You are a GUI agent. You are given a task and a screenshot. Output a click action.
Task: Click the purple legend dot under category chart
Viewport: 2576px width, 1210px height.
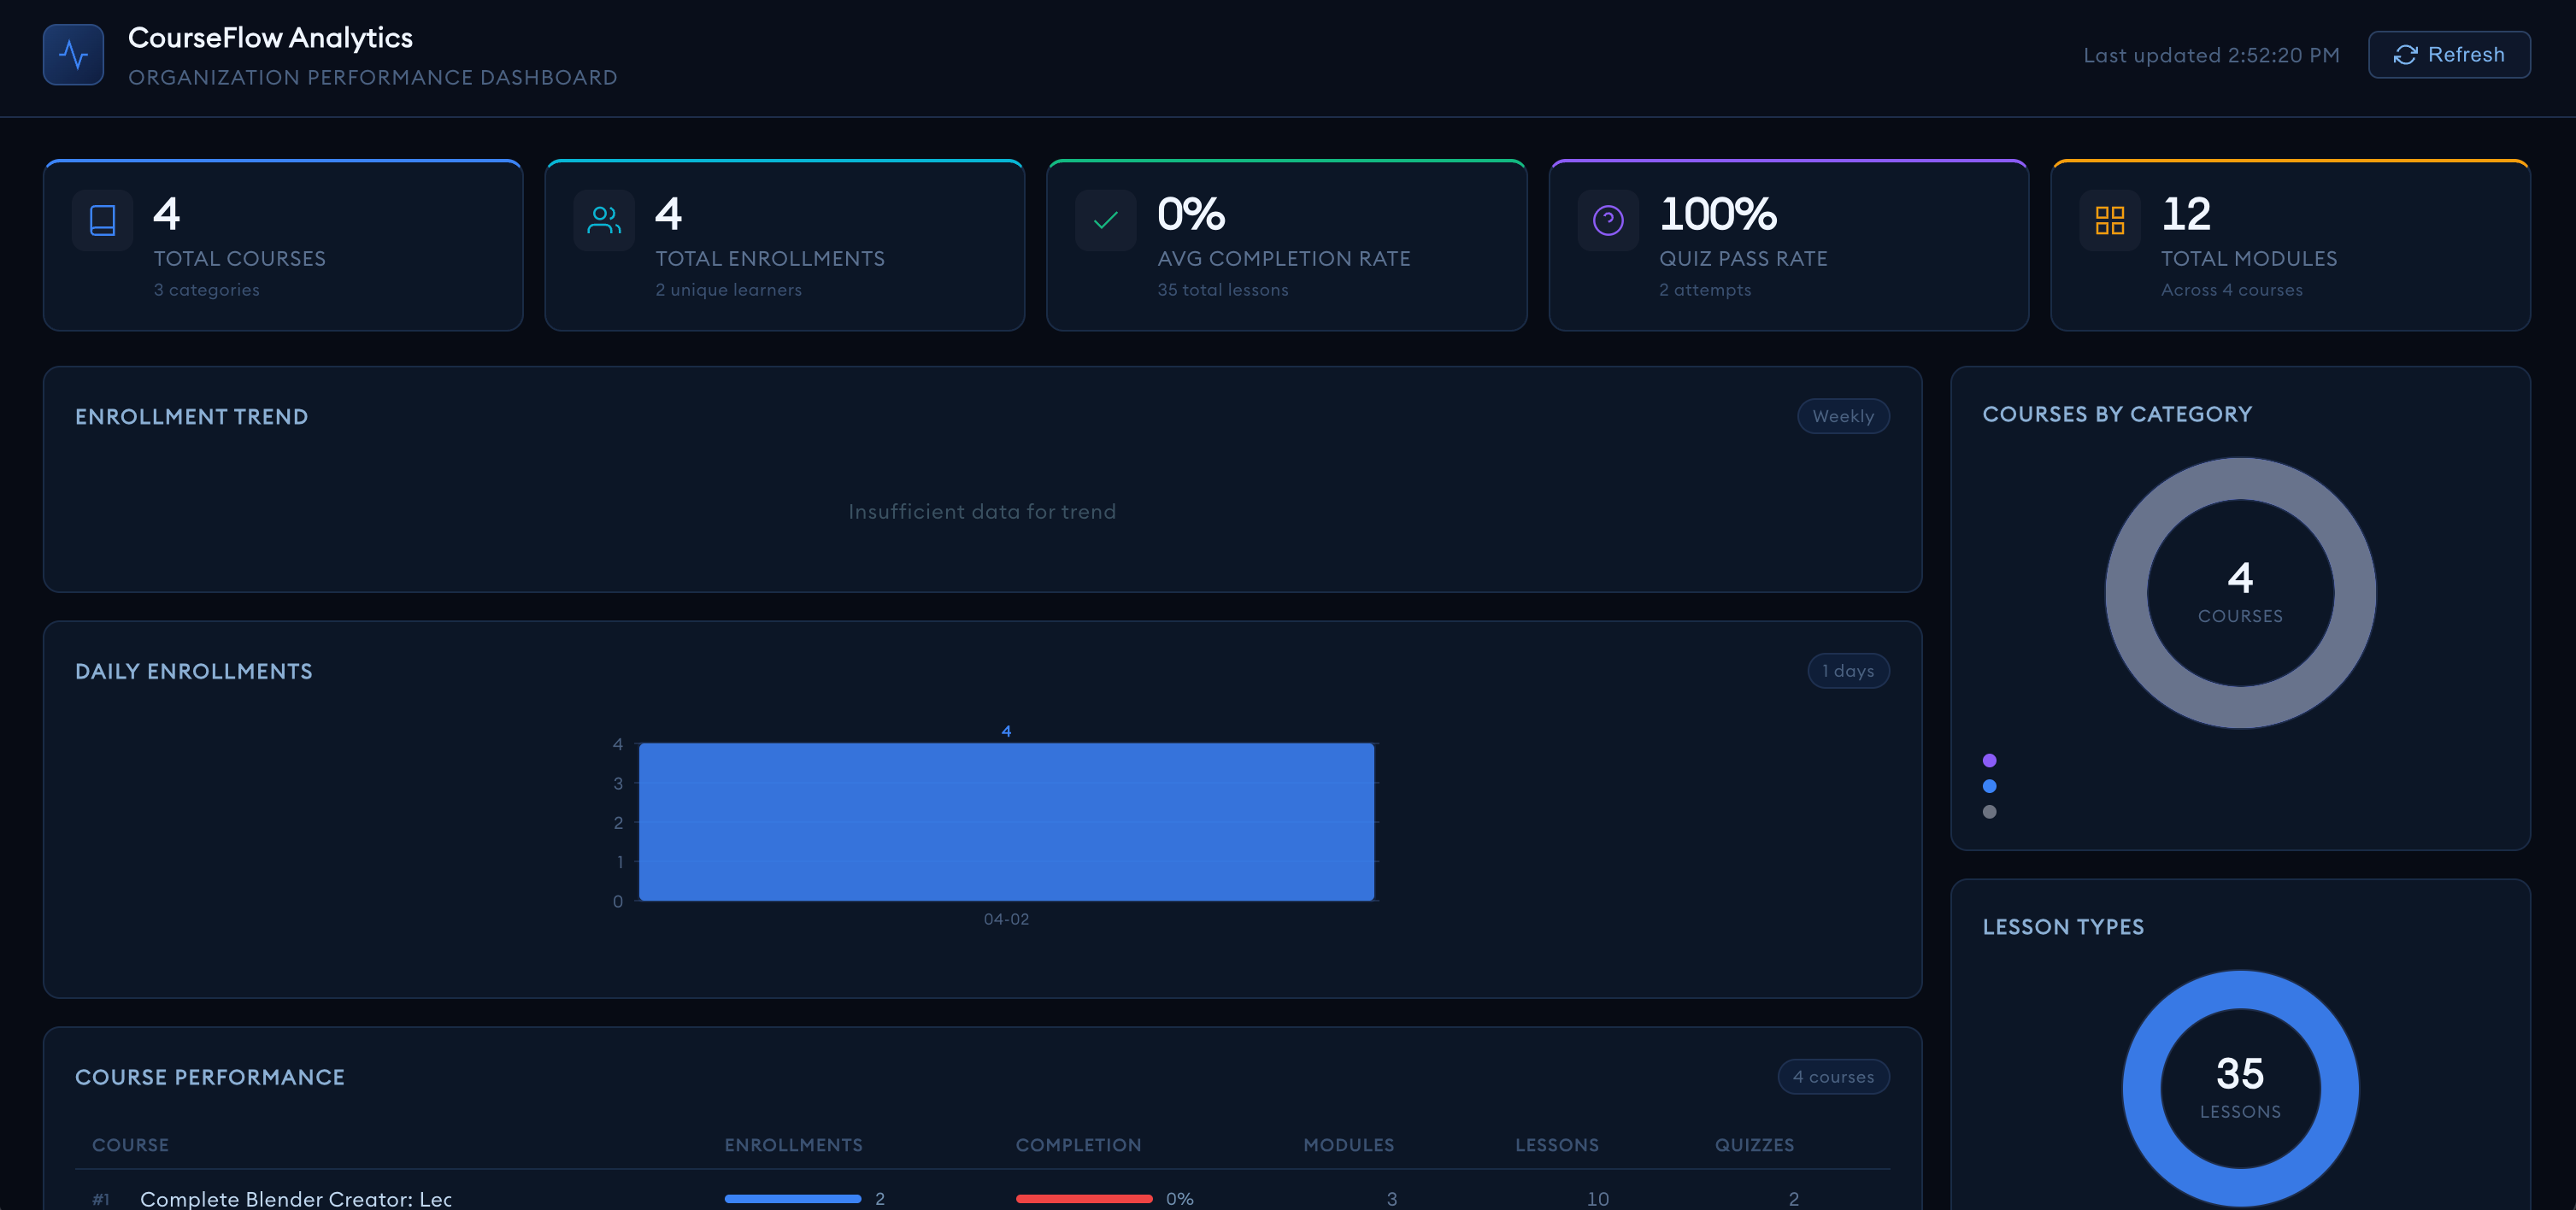pos(1989,760)
